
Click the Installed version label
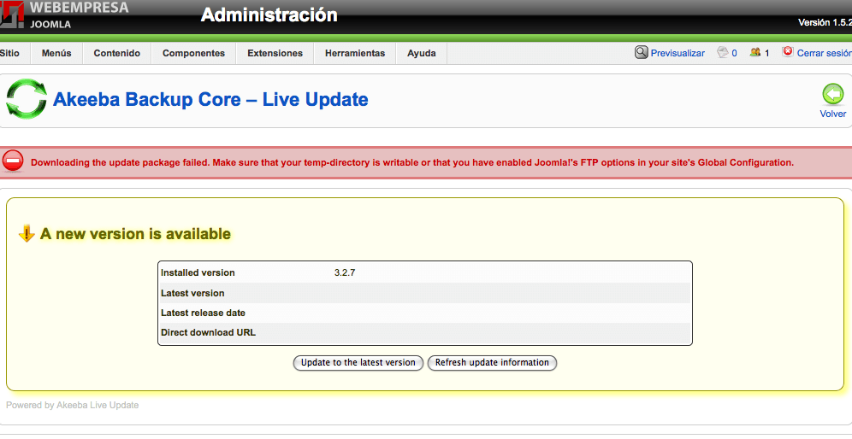198,272
